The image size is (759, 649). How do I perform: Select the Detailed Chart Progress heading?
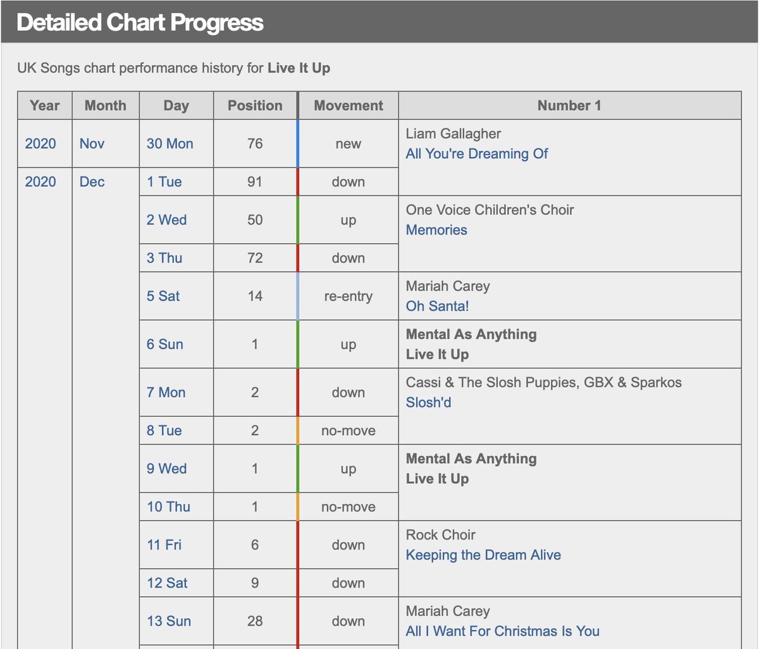point(140,22)
